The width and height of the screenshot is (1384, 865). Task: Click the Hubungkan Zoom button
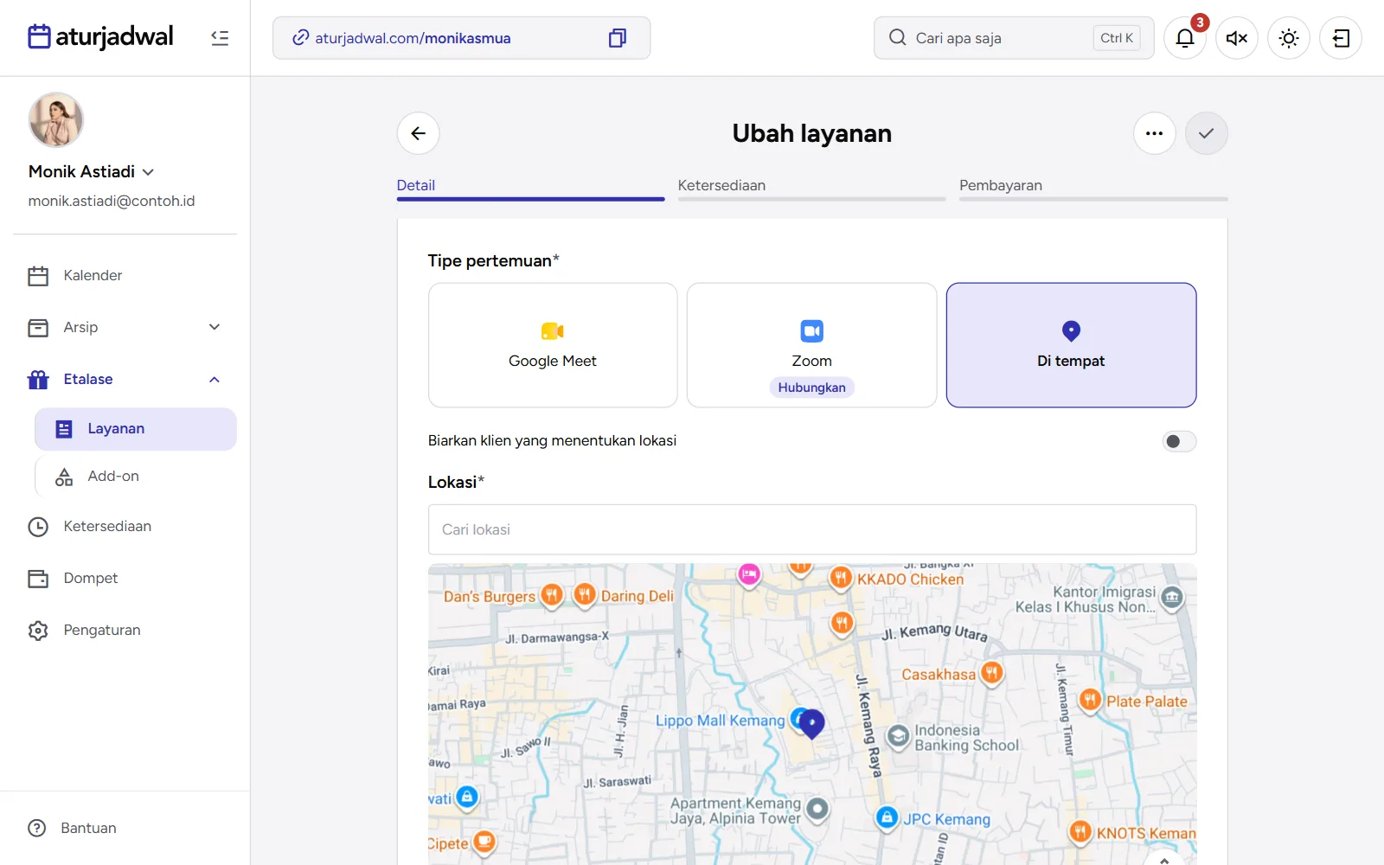812,388
